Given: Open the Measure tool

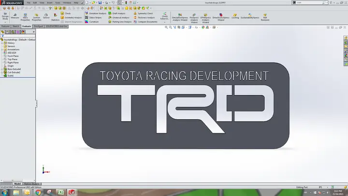Looking at the screenshot, I should pos(15,16).
